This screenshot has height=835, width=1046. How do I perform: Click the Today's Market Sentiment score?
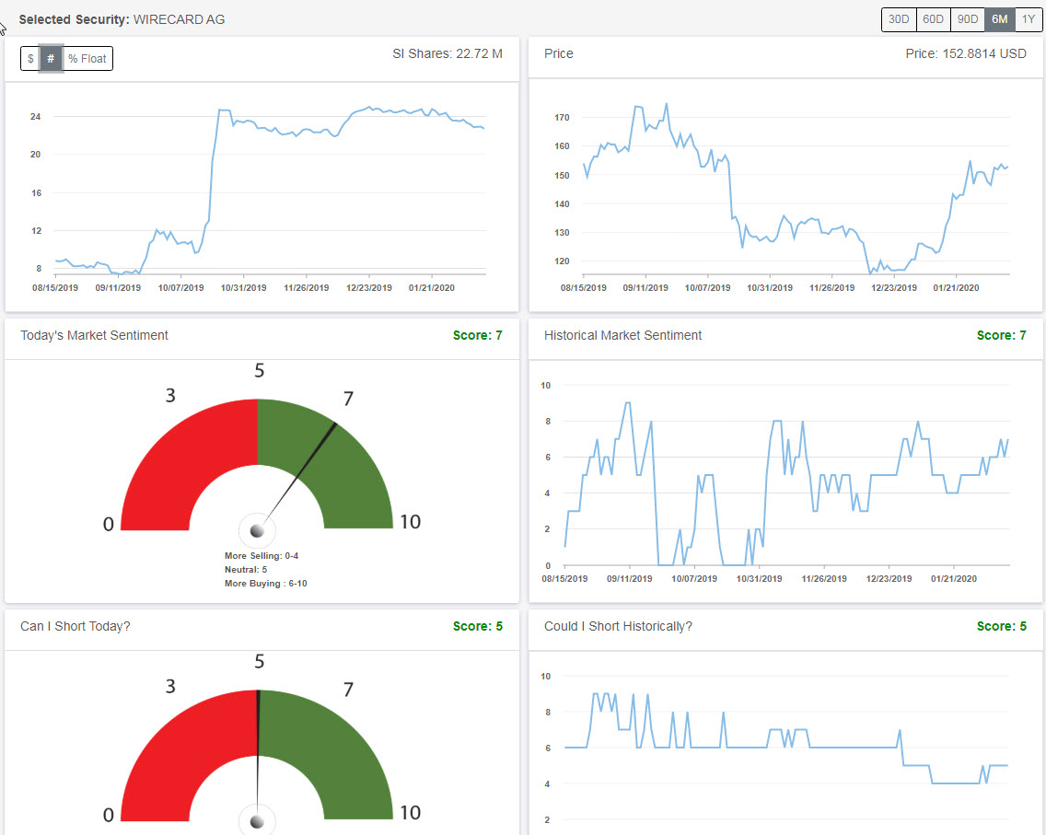[x=478, y=335]
